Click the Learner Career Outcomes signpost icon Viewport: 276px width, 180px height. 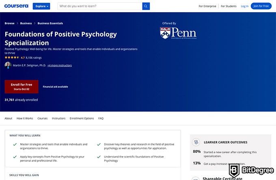click(196, 142)
